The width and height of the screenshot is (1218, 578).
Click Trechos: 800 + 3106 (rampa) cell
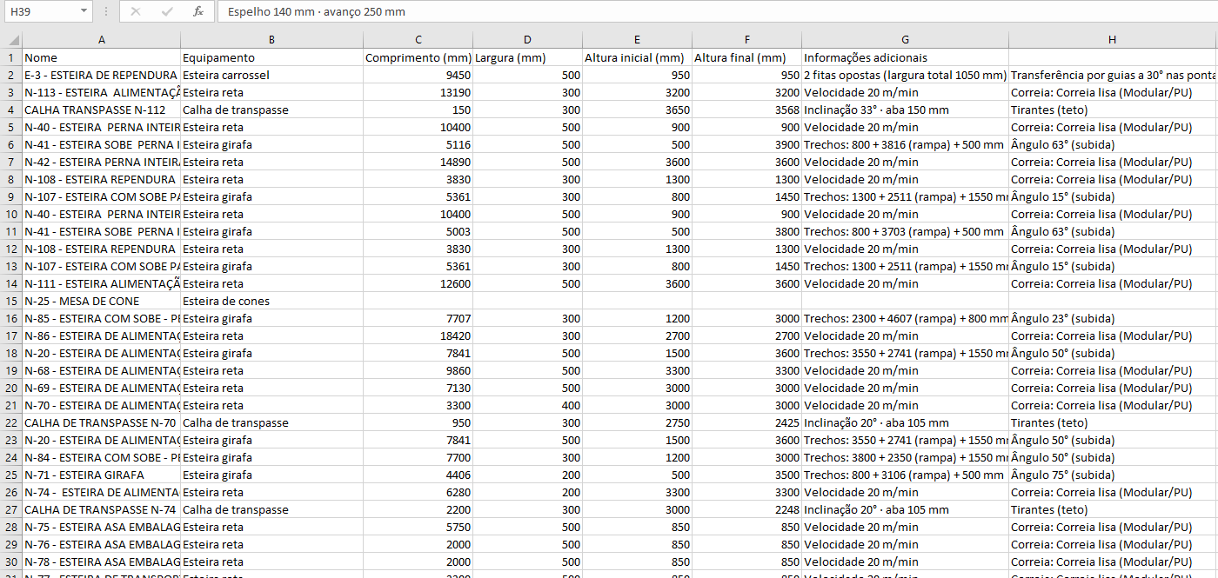(905, 475)
